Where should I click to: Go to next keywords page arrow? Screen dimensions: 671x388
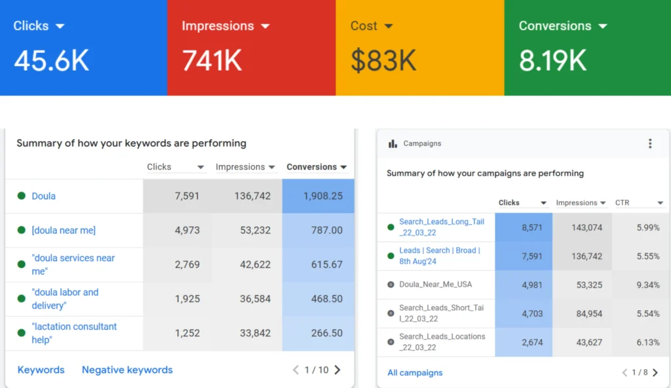[337, 370]
